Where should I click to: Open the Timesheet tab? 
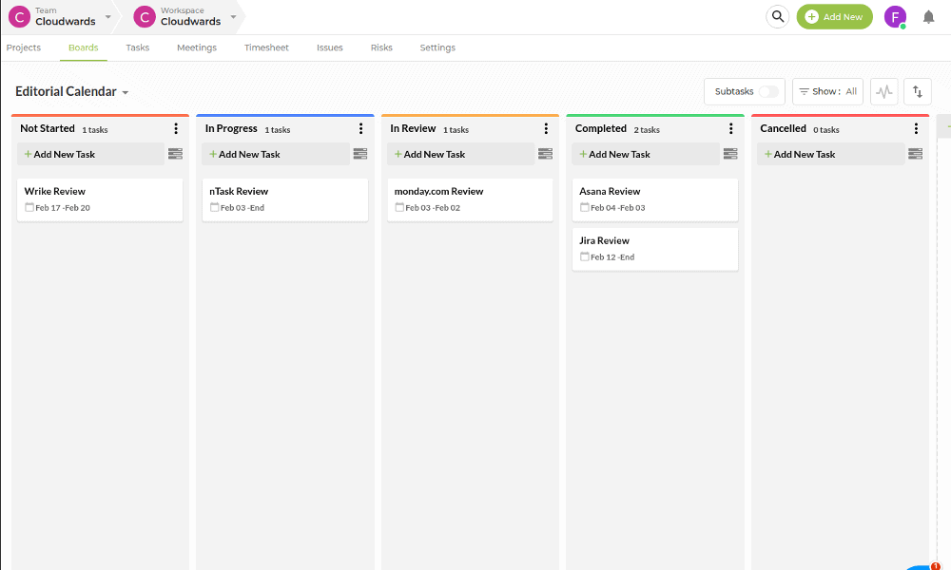coord(266,47)
